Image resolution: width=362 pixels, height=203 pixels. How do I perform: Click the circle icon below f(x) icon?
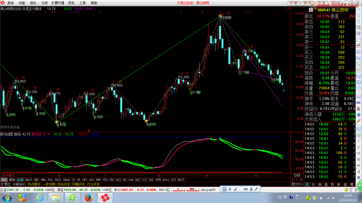point(359,89)
